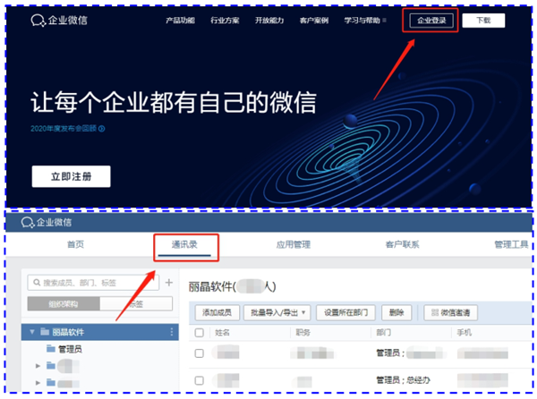537x399 pixels.
Task: Click the plus icon beside the search box
Action: click(x=169, y=283)
